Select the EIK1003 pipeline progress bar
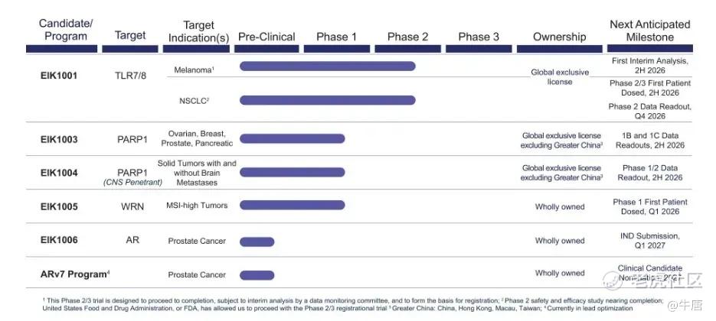Image resolution: width=716 pixels, height=321 pixels. click(292, 138)
